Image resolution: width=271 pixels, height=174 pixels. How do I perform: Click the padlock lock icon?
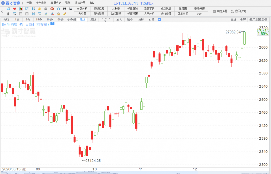pyautogui.click(x=58, y=14)
